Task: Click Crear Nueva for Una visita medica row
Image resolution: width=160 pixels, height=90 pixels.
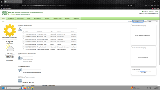Action: [73, 42]
